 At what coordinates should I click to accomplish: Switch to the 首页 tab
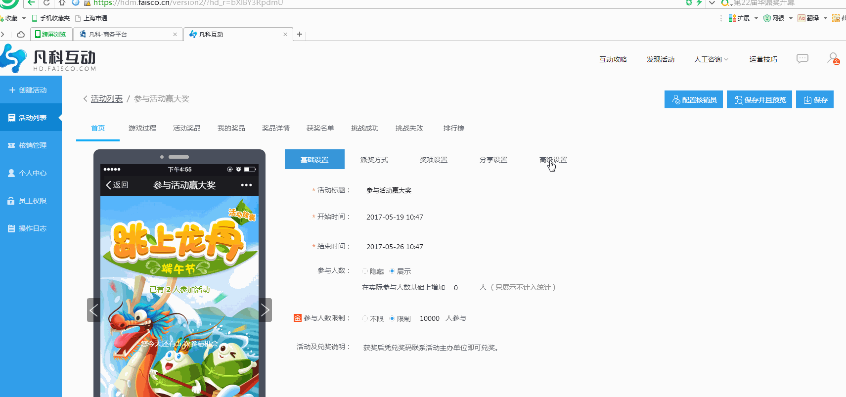[98, 128]
